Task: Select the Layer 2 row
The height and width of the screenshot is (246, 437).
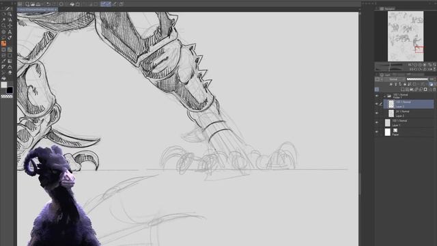Action: point(408,113)
